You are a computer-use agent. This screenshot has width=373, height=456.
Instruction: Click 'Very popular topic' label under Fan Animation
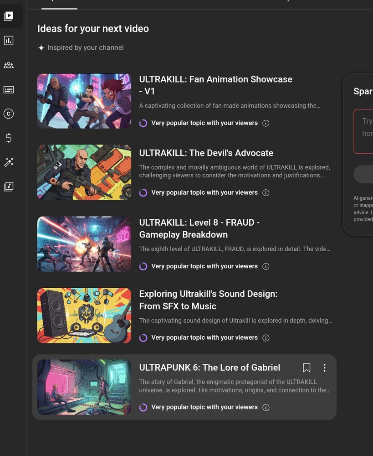point(204,123)
